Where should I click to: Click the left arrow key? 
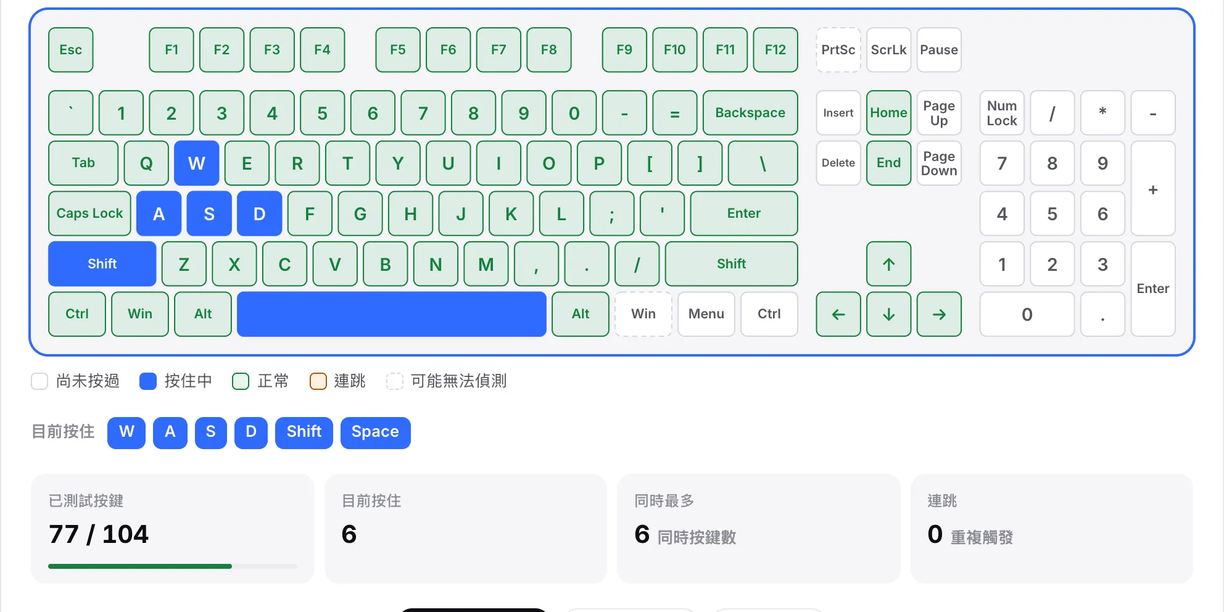838,314
